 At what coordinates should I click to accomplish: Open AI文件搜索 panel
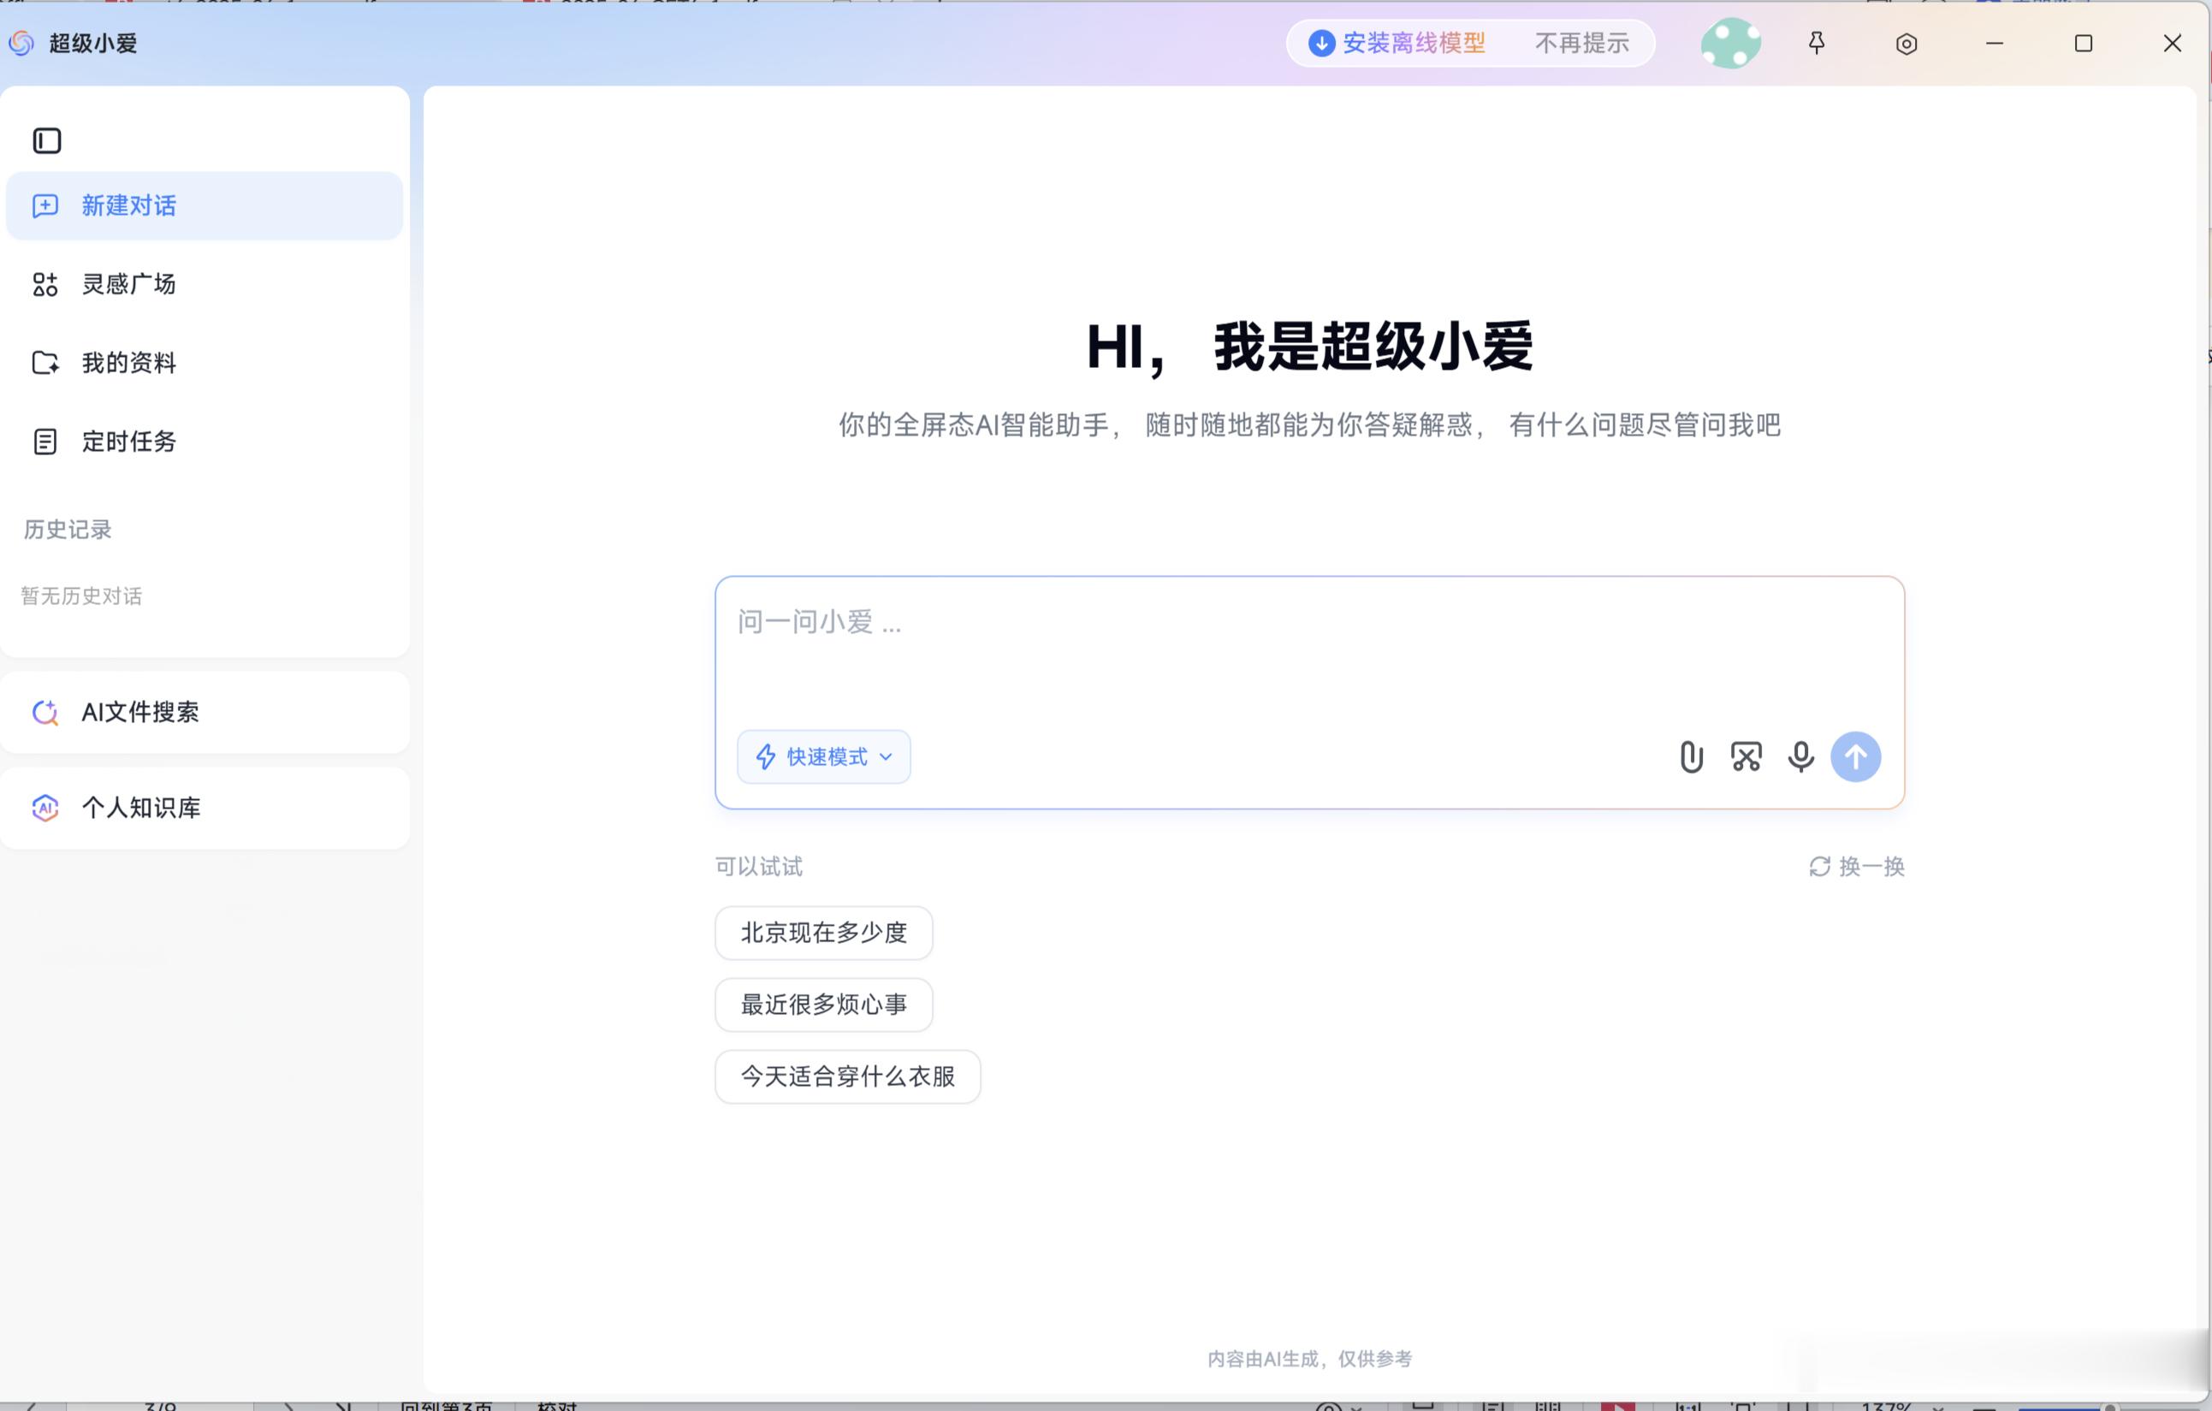click(204, 712)
